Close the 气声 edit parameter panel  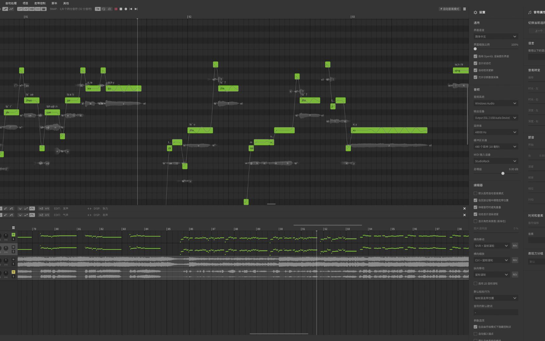pyautogui.click(x=464, y=215)
